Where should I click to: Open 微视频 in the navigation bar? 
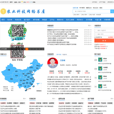(45, 20)
